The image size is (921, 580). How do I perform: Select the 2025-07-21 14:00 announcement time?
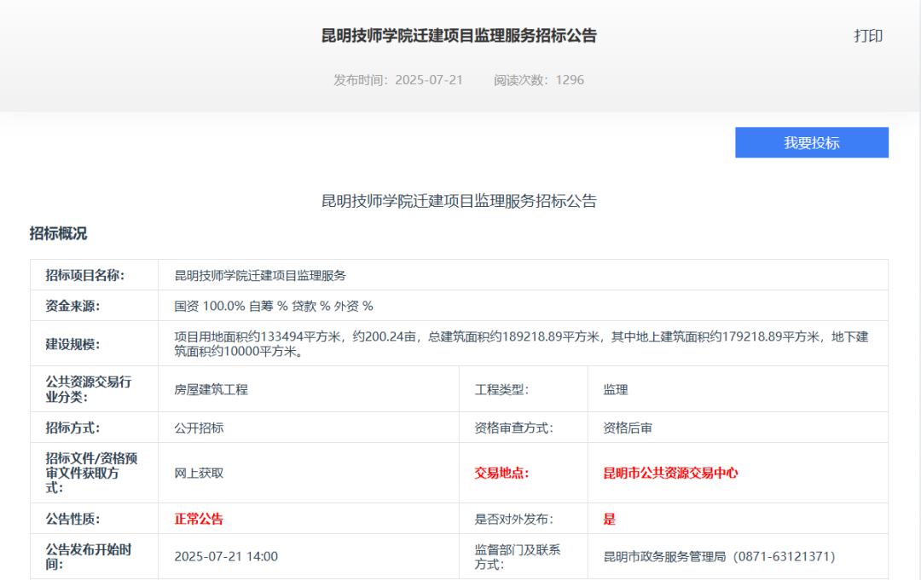pos(225,555)
